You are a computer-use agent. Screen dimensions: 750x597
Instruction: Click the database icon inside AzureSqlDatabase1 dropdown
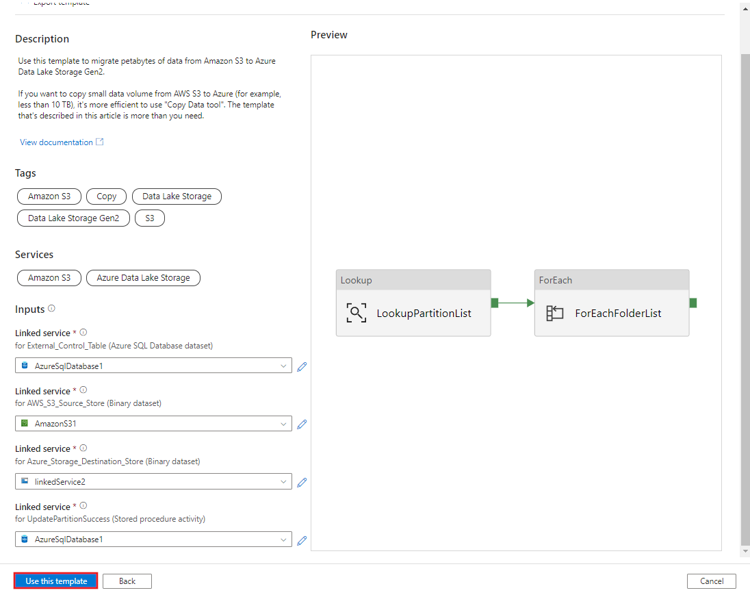(24, 365)
